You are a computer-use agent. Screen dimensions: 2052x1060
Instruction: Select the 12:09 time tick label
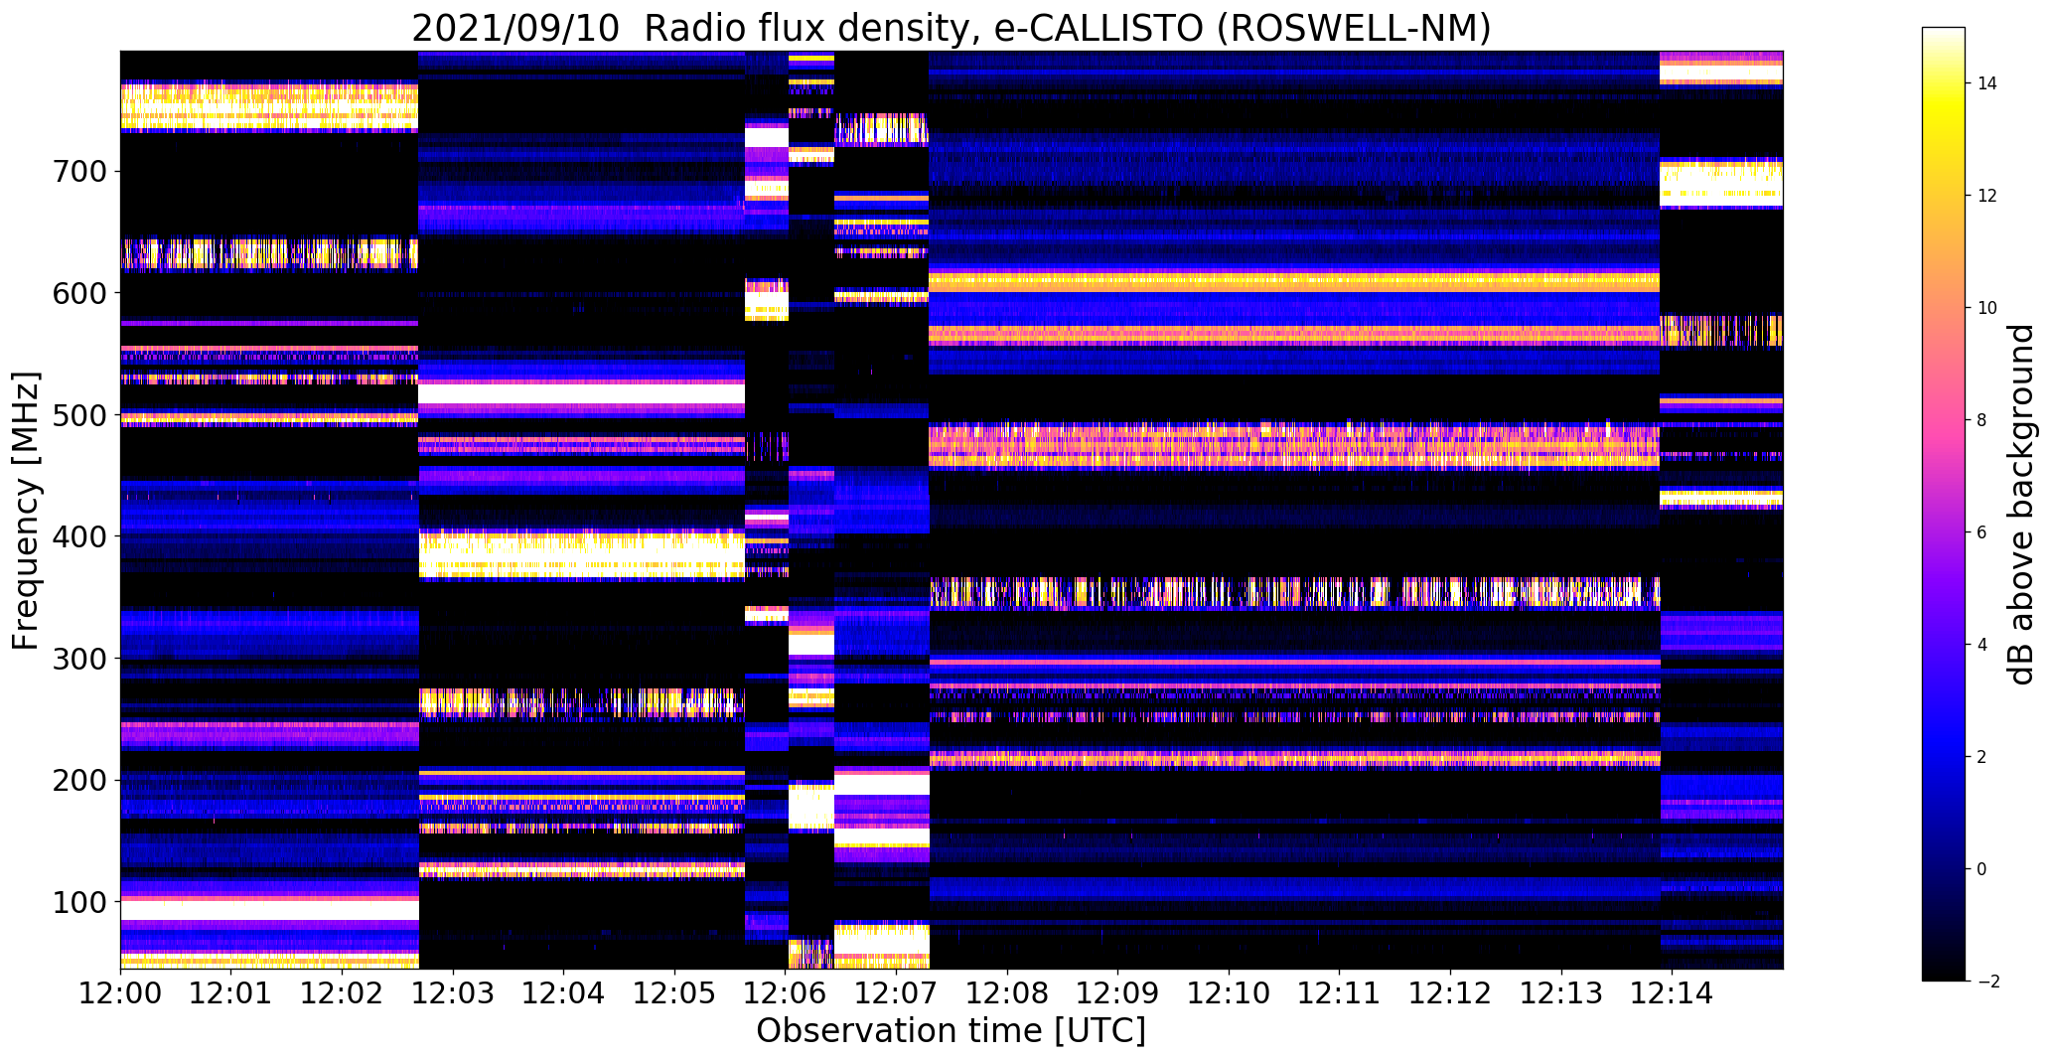coord(1118,992)
